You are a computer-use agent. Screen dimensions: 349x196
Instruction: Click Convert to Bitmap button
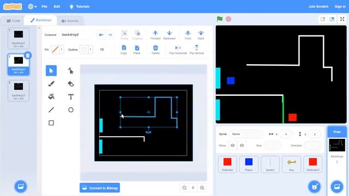[100, 188]
